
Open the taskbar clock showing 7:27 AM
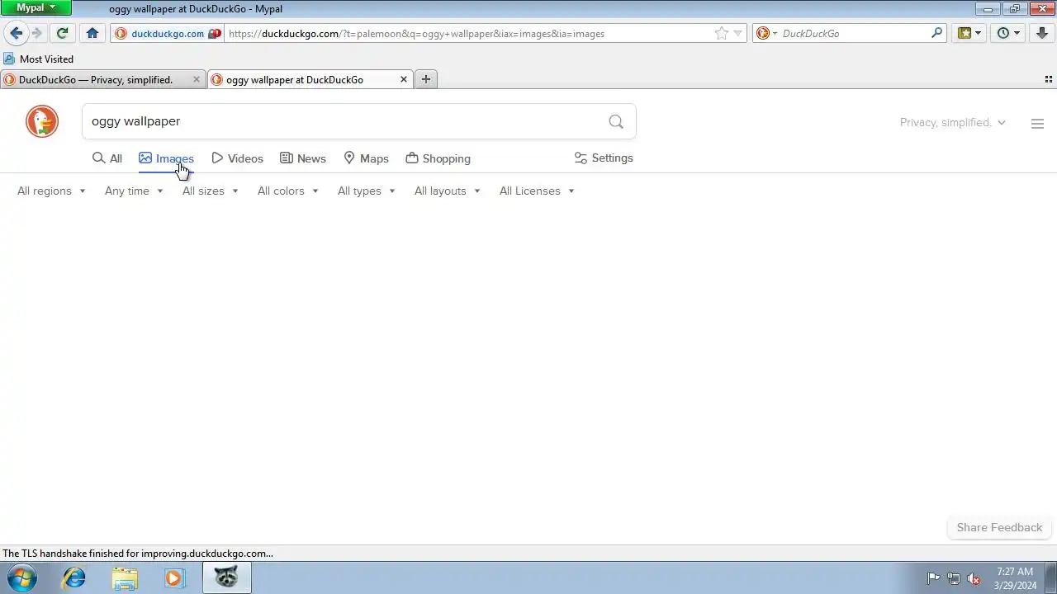[x=1015, y=577]
